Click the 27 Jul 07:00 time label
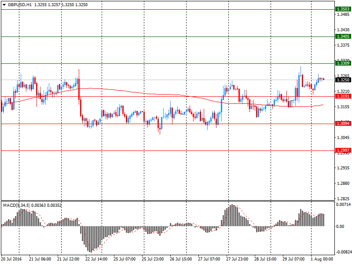The height and width of the screenshot is (264, 352). (209, 259)
